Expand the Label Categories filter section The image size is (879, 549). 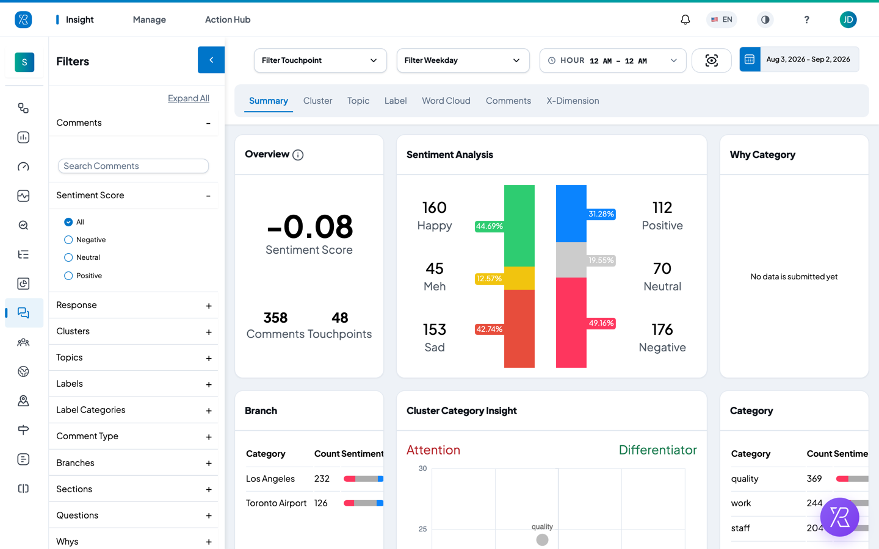point(133,410)
